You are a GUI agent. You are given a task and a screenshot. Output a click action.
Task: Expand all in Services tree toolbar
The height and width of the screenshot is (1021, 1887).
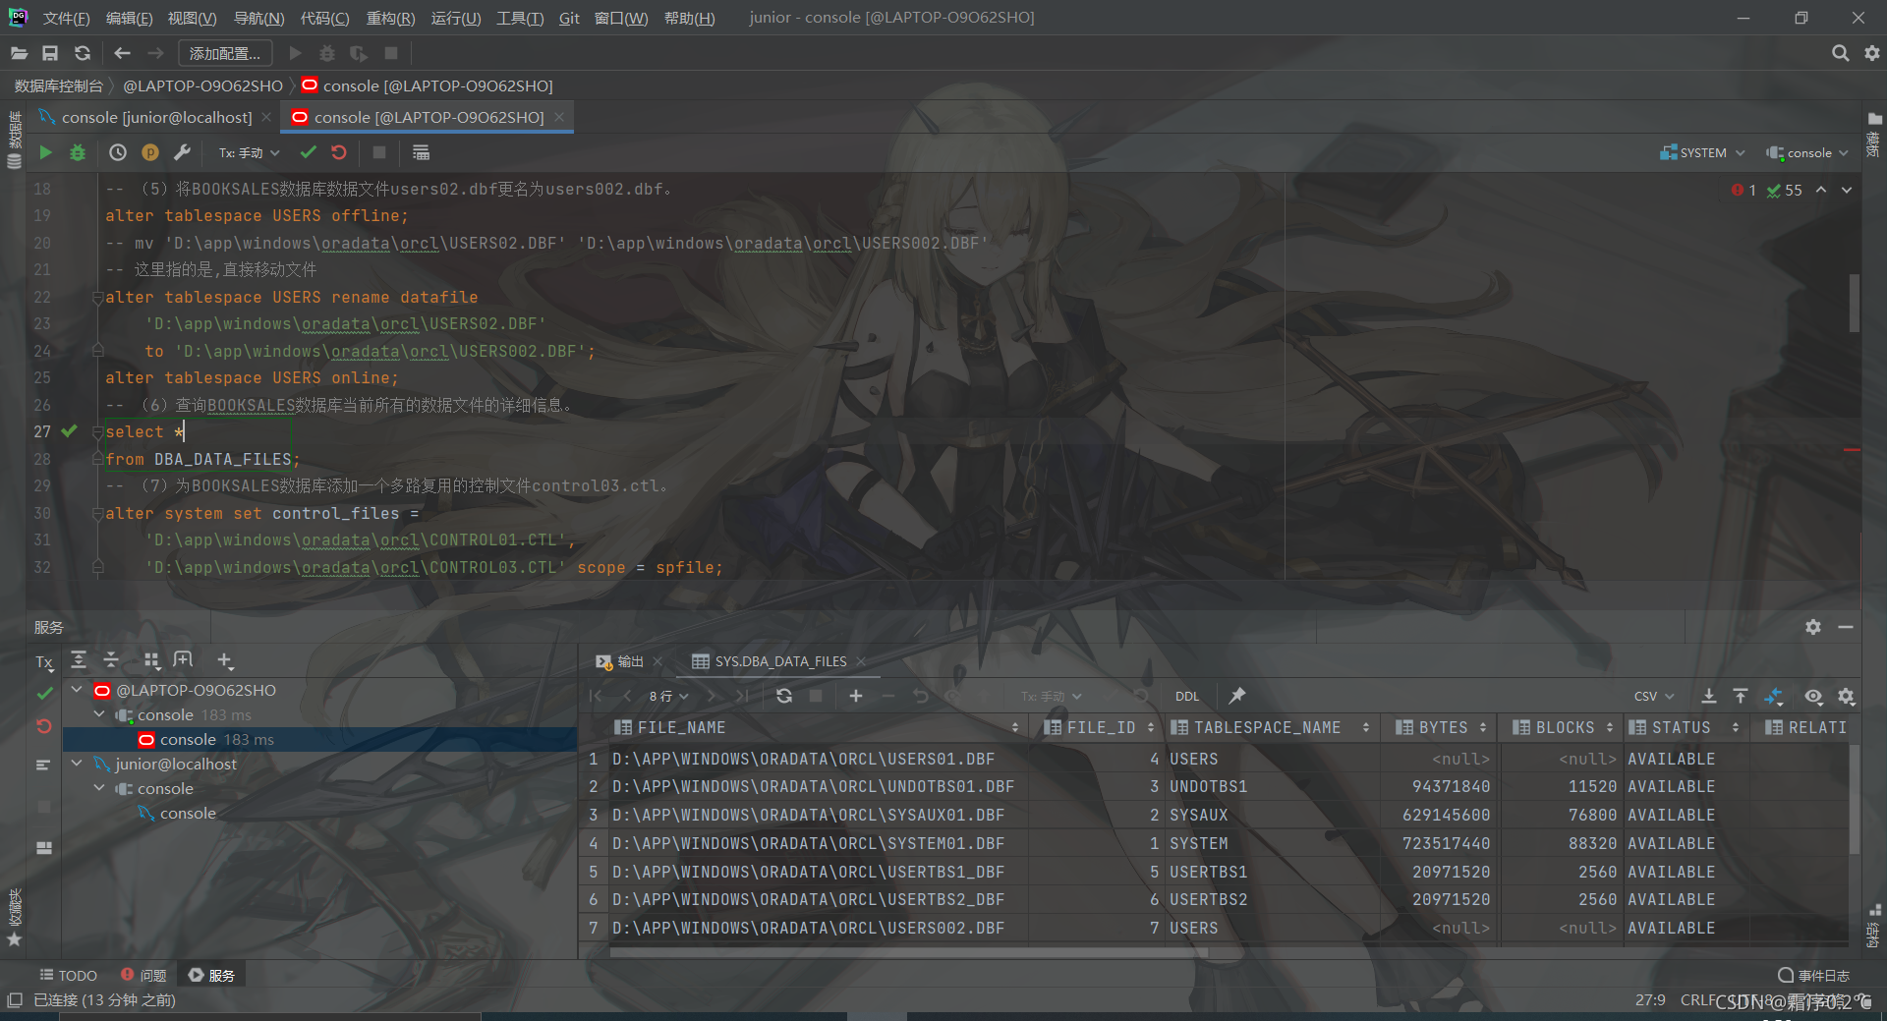(x=79, y=660)
